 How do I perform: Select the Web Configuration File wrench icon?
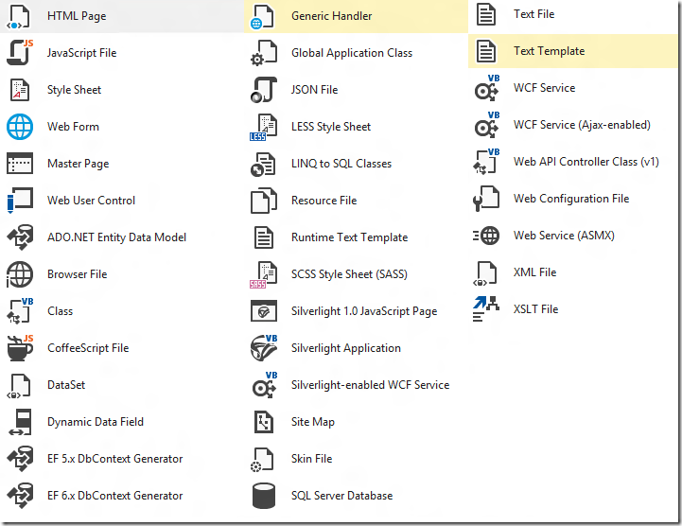(486, 199)
